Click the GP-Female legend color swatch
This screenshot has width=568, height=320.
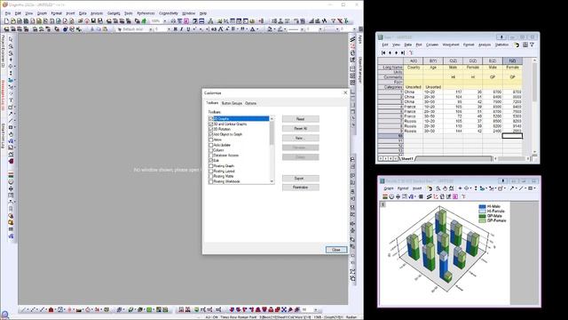click(482, 220)
